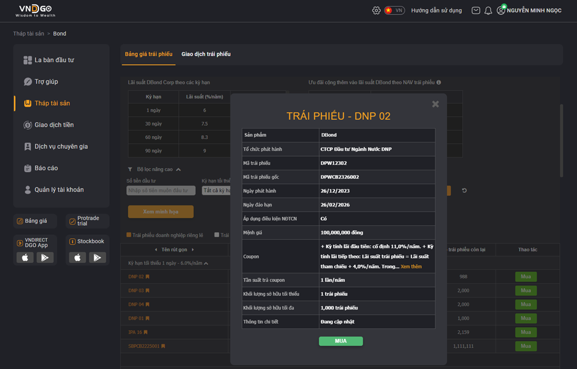Click the reset filter icon
Screen dimensions: 577x369
[x=464, y=190]
